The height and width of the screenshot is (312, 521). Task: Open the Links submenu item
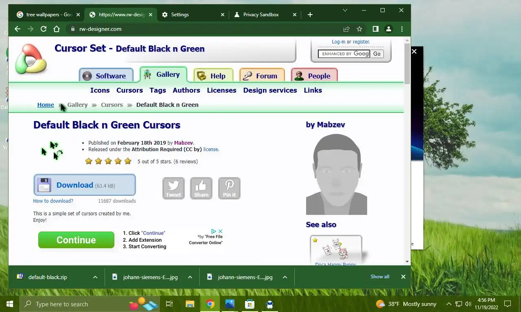[313, 90]
